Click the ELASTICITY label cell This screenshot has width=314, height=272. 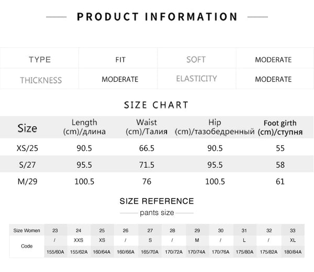(x=196, y=79)
